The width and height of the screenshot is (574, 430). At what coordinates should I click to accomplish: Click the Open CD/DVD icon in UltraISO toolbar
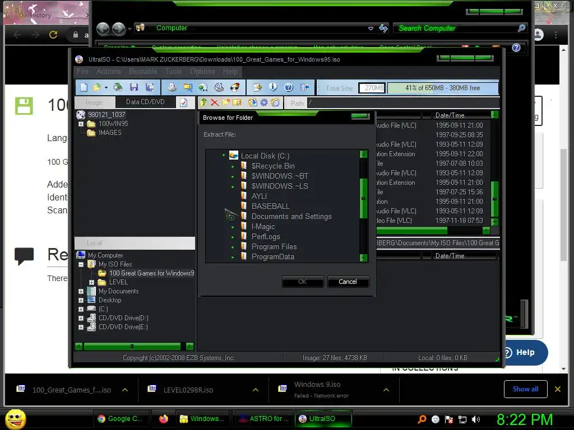118,87
